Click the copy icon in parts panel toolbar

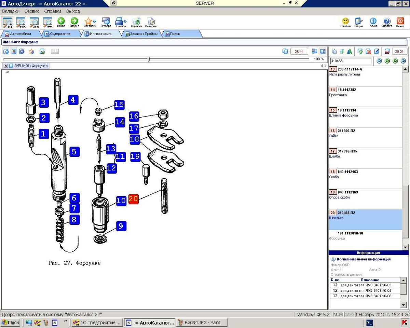click(x=334, y=51)
